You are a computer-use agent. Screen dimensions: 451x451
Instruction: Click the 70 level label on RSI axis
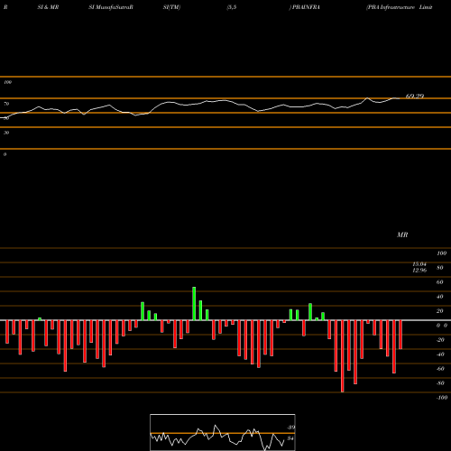point(6,104)
